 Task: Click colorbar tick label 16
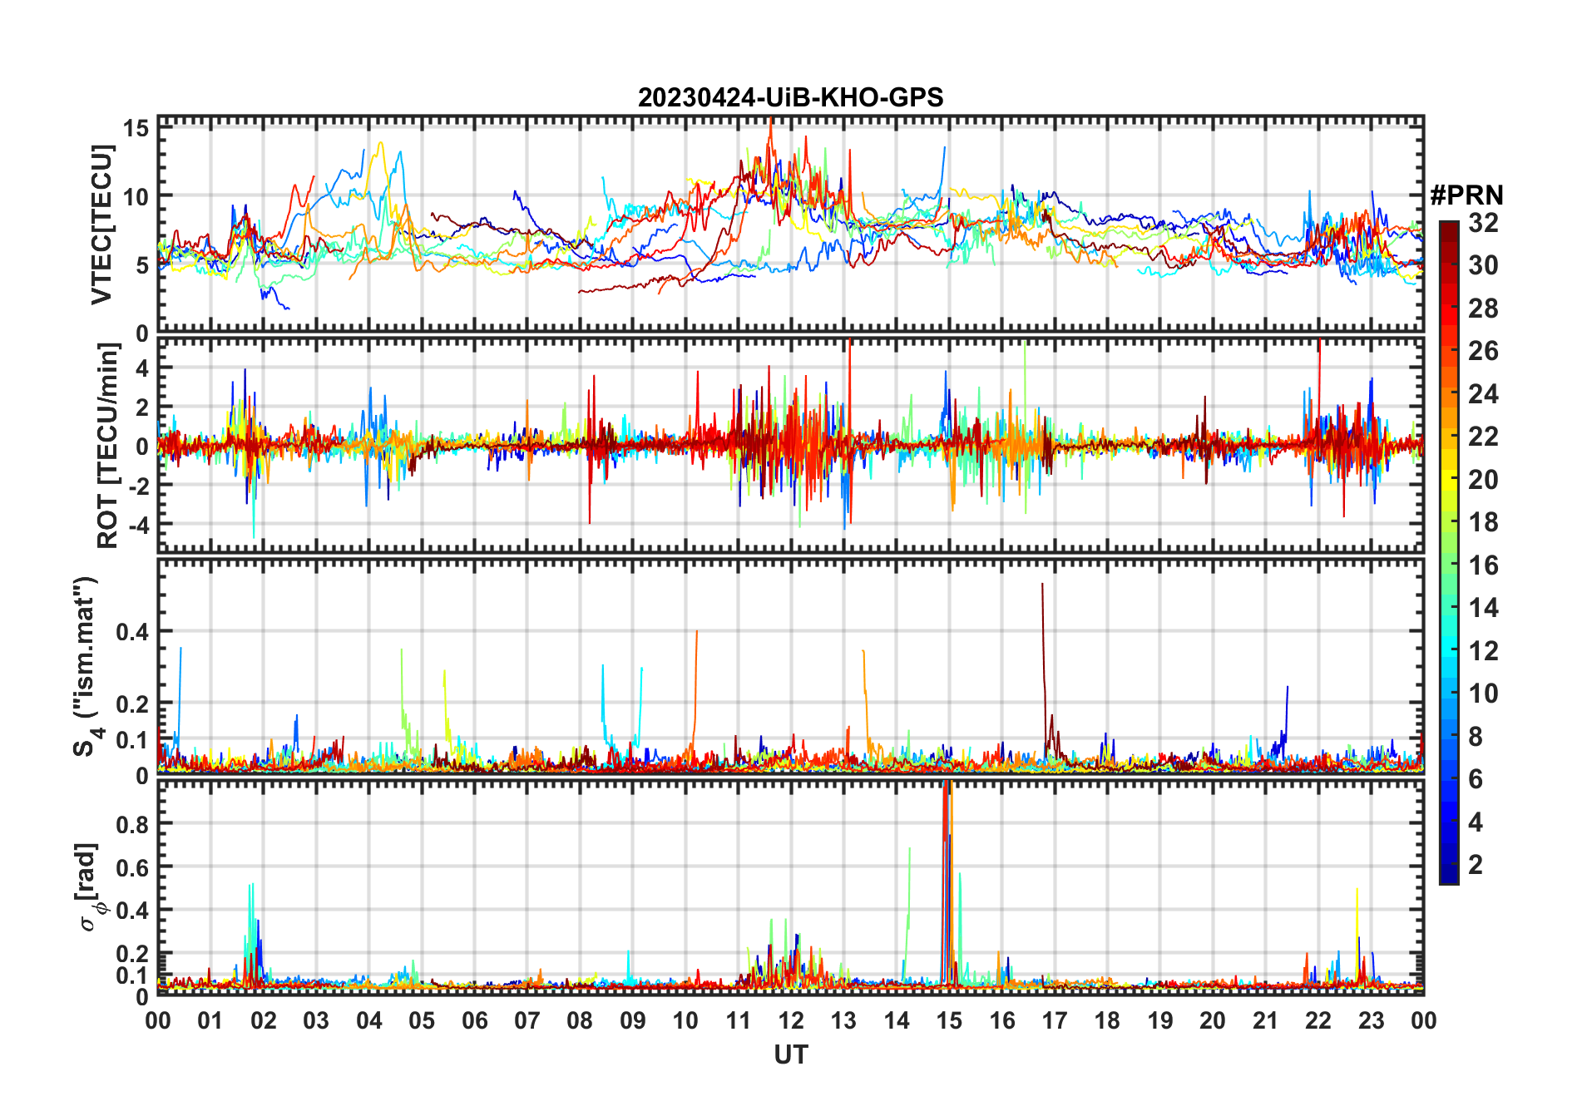[1483, 565]
